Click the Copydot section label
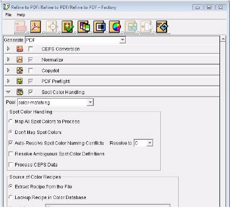 (50, 71)
